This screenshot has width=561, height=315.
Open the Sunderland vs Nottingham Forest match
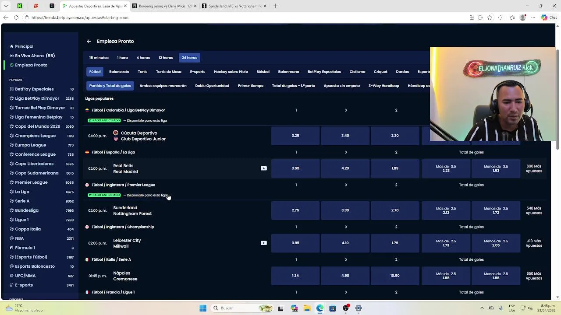coord(132,210)
